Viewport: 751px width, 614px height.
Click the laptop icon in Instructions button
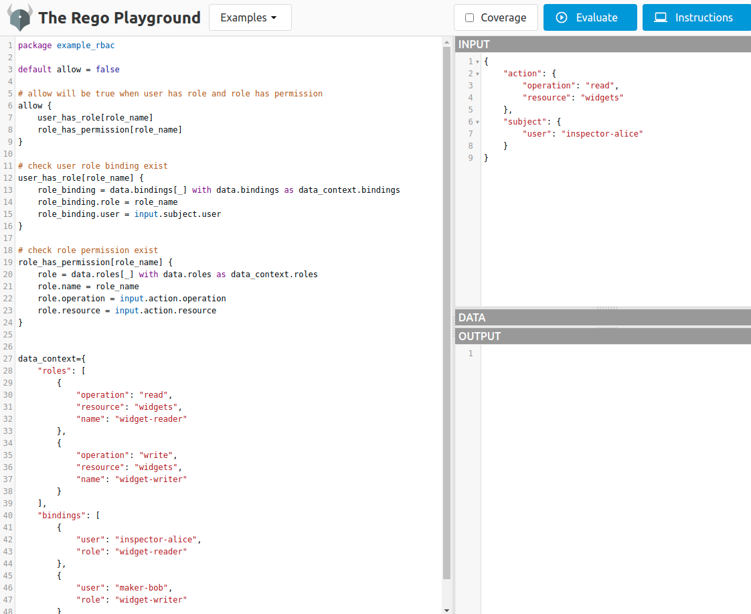(x=661, y=17)
